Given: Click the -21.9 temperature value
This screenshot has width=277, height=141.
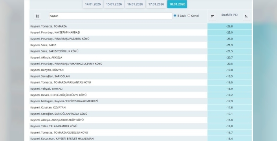Looking at the screenshot, I should tap(229, 45).
